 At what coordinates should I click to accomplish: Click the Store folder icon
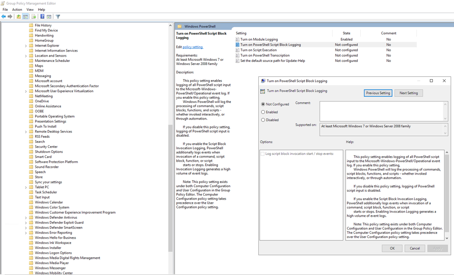click(31, 177)
